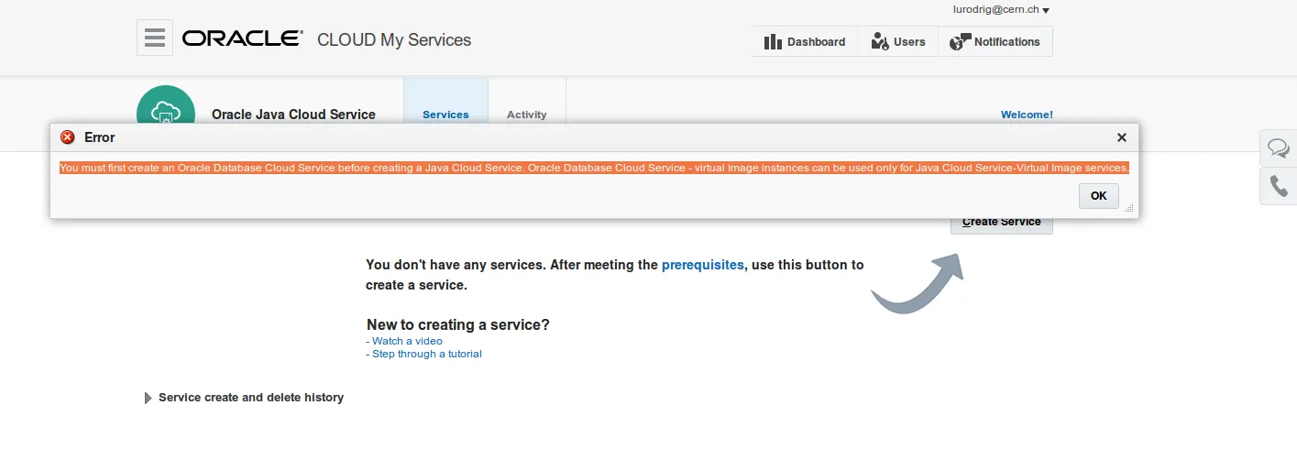Click the red error icon in dialog
This screenshot has width=1297, height=449.
coord(68,137)
